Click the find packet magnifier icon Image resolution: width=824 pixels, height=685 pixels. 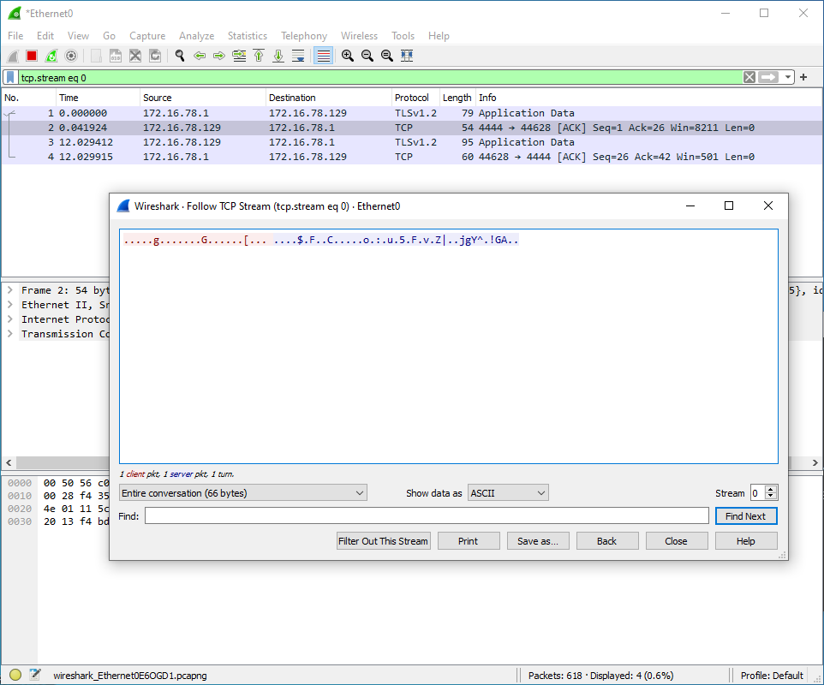point(180,56)
